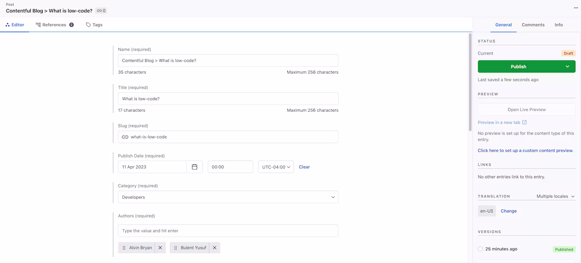Switch to the References tab

[x=55, y=25]
